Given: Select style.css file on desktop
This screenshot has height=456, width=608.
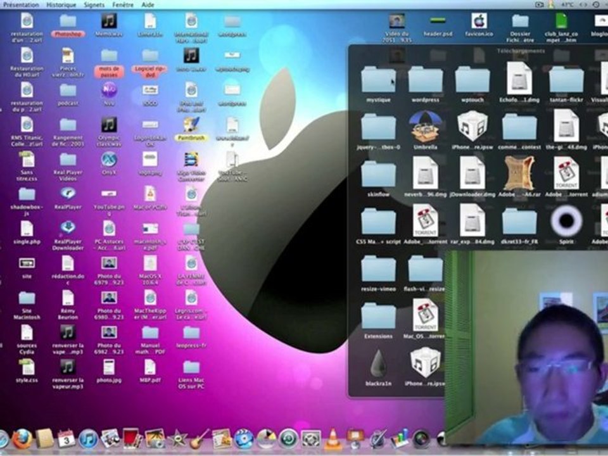Looking at the screenshot, I should pyautogui.click(x=27, y=367).
